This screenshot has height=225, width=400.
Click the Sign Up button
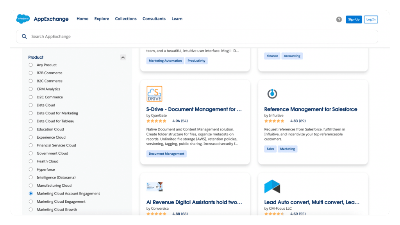(354, 19)
